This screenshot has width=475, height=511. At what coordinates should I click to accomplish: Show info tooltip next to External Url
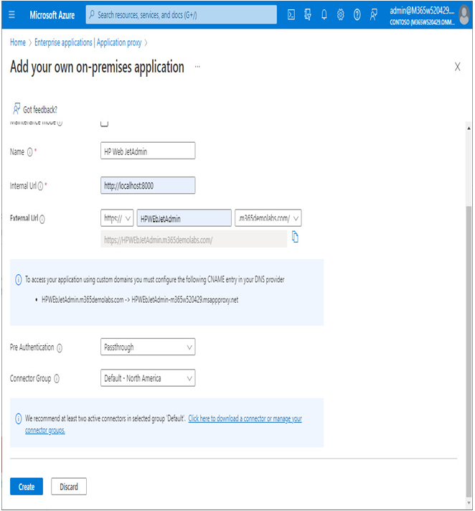42,220
